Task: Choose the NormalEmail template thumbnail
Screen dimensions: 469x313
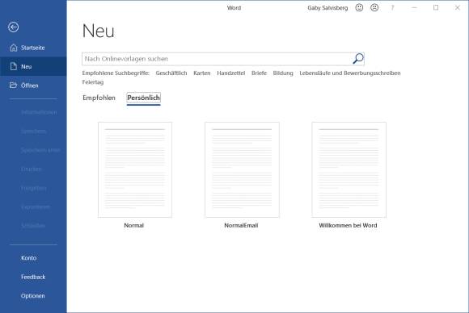Action: click(242, 169)
